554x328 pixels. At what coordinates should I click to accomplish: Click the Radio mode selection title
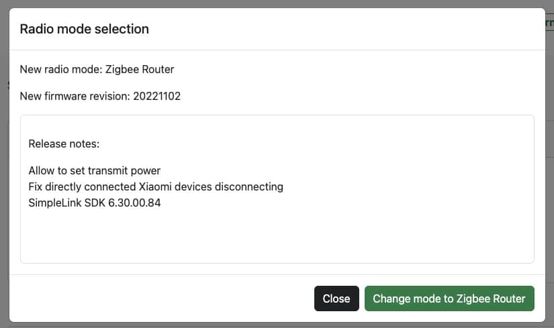pos(84,29)
